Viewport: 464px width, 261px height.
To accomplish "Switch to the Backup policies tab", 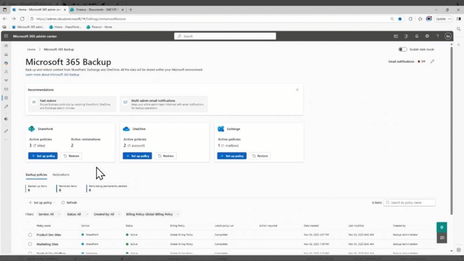I will click(36, 174).
